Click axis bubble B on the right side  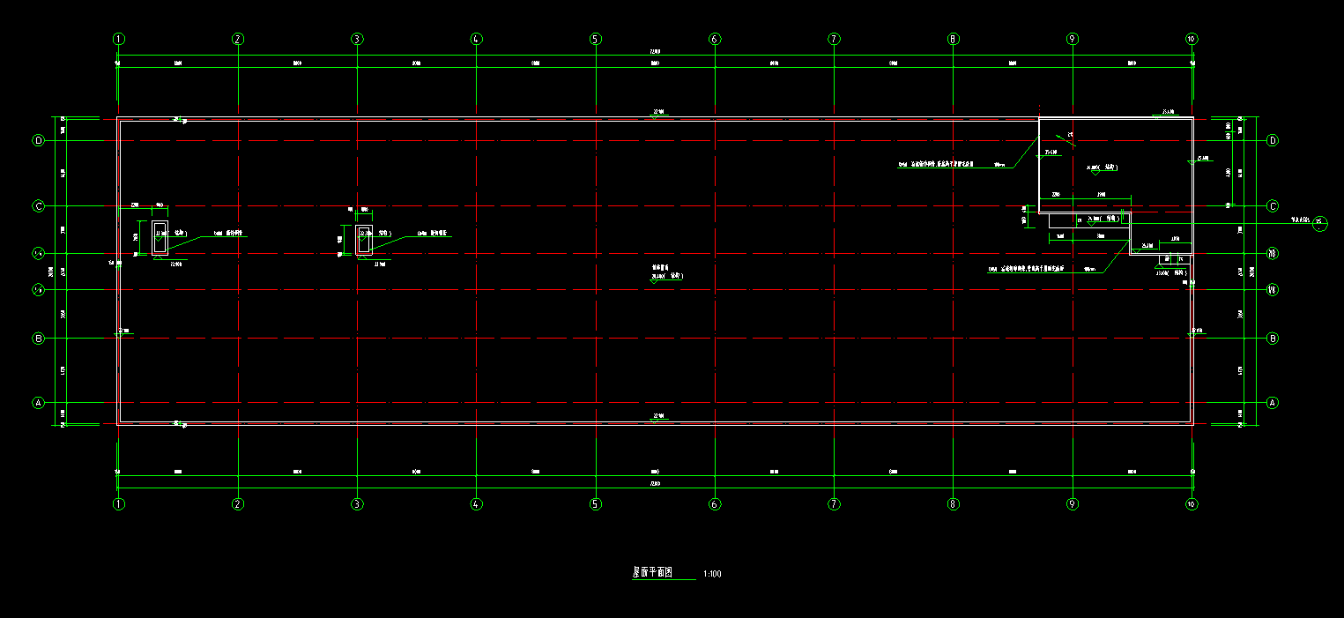click(1272, 339)
